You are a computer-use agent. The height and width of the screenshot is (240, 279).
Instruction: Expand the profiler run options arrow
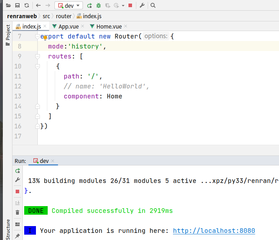click(x=123, y=6)
